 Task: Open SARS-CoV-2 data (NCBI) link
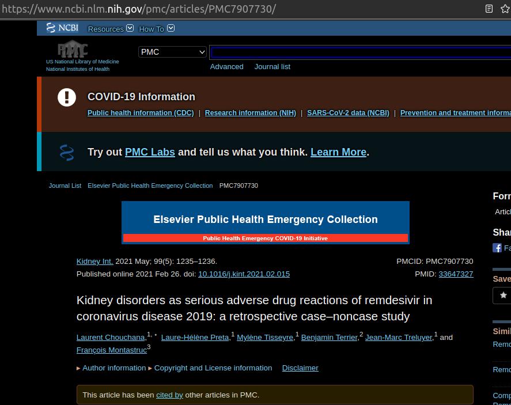pyautogui.click(x=348, y=113)
